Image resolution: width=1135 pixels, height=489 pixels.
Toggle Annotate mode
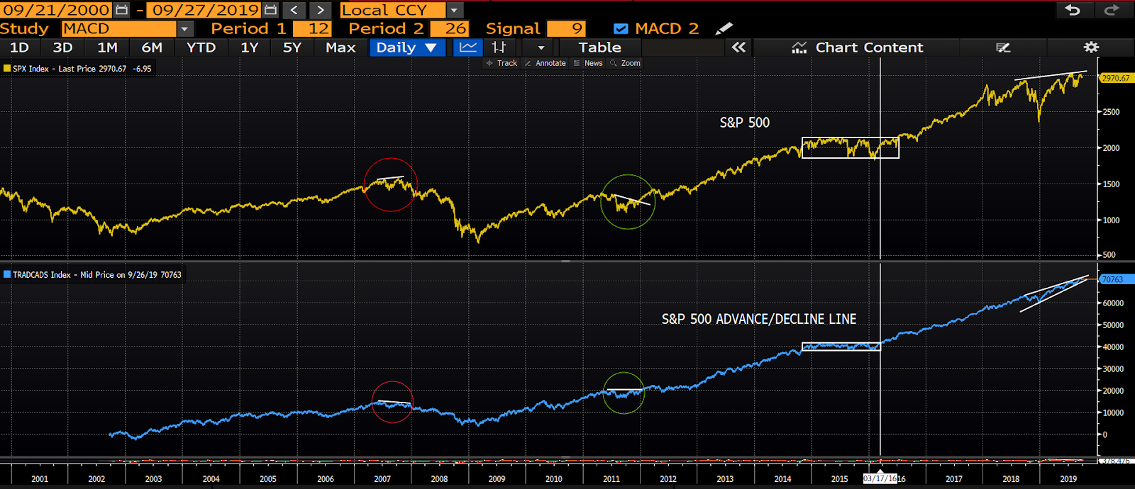click(545, 63)
